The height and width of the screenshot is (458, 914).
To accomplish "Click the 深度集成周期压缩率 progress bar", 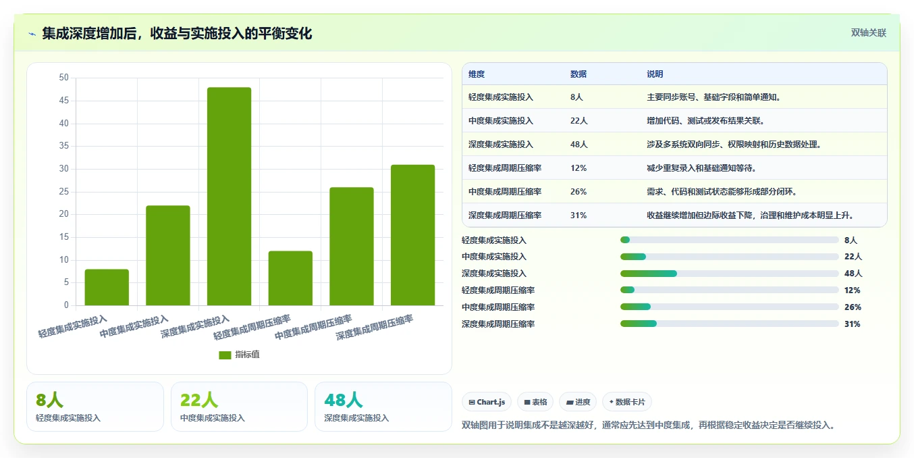I will pos(730,324).
